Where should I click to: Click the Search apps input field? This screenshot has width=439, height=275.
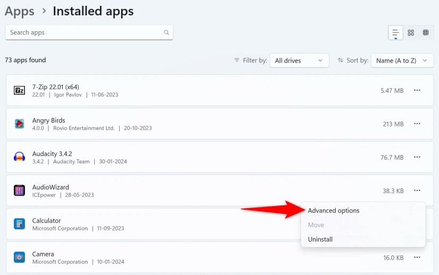point(85,32)
